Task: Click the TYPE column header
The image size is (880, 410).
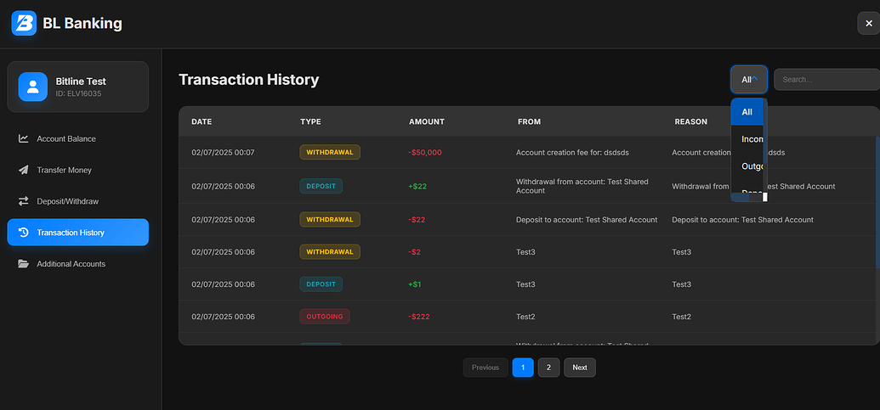Action: coord(310,121)
